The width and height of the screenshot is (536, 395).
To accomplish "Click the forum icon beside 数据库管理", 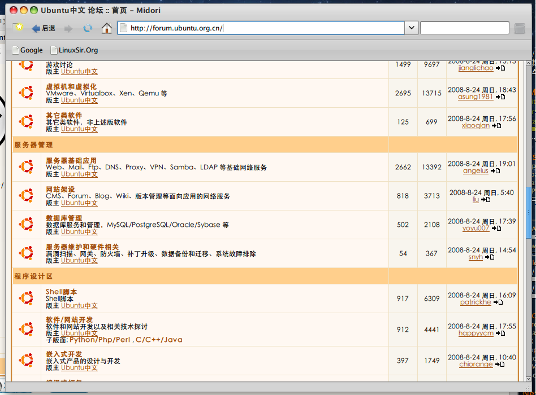I will (x=27, y=224).
